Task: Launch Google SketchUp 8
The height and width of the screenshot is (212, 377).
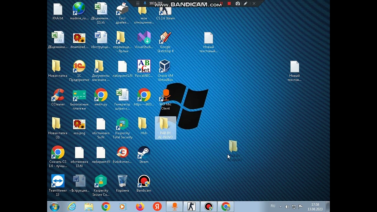Action: 165,42
